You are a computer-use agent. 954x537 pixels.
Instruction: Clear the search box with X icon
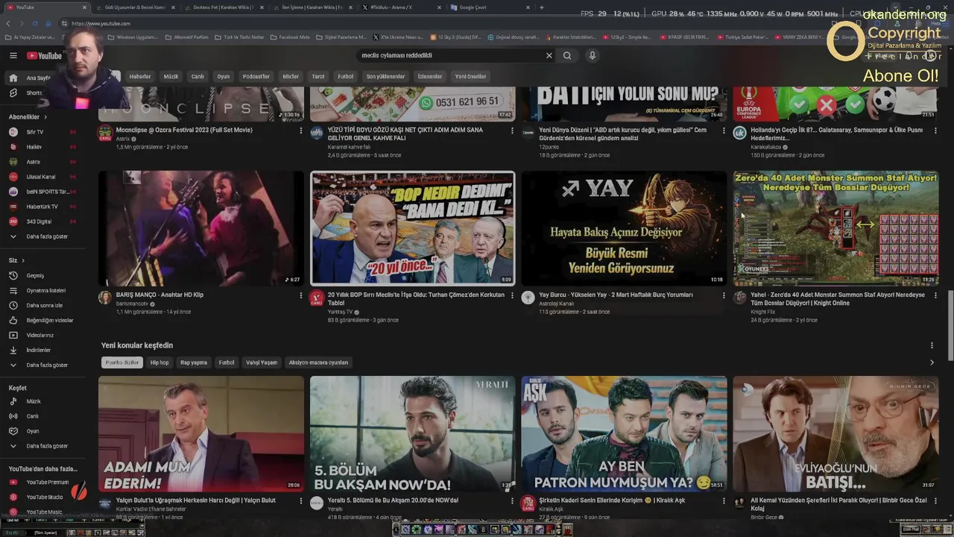pyautogui.click(x=549, y=55)
